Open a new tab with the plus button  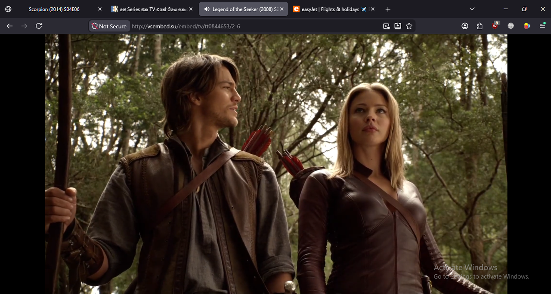[x=388, y=9]
